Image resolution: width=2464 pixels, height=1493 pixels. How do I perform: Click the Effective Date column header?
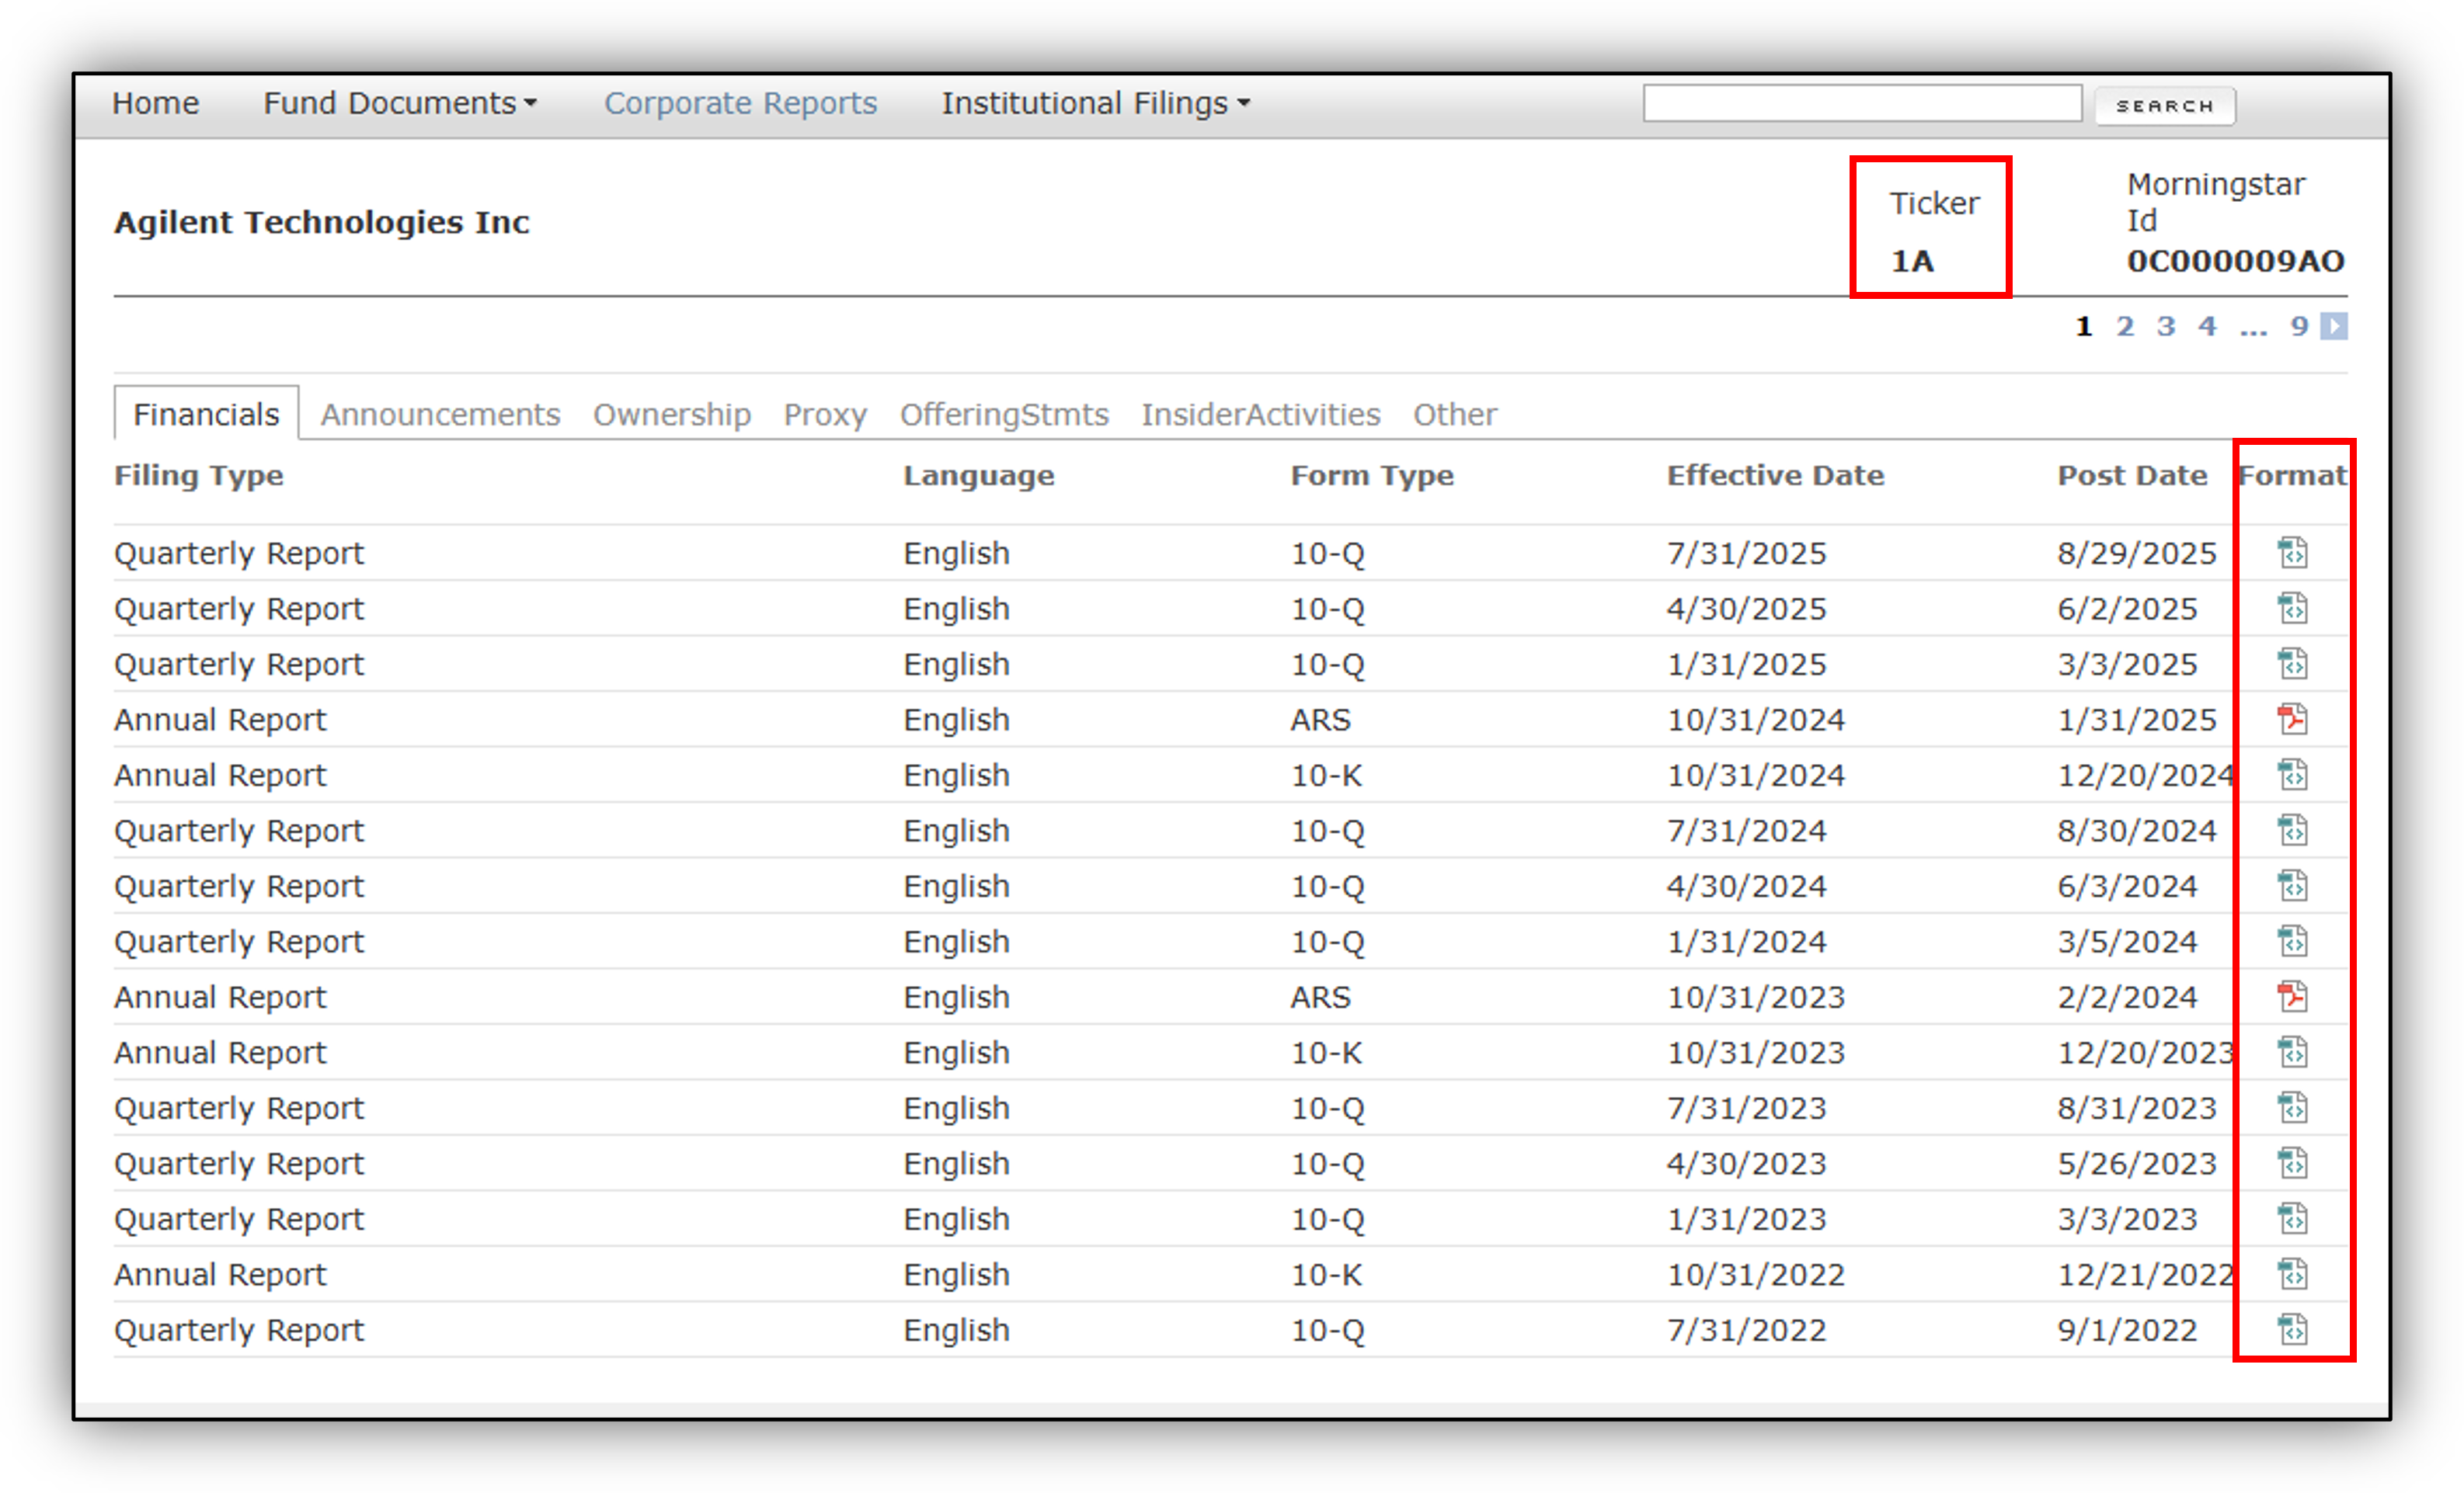point(1775,474)
